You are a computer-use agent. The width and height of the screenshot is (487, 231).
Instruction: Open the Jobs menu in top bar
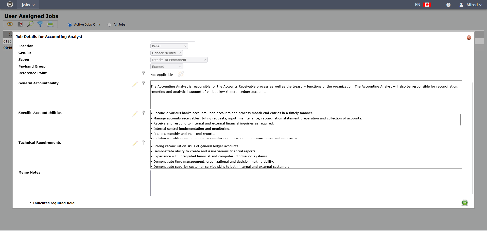[28, 5]
